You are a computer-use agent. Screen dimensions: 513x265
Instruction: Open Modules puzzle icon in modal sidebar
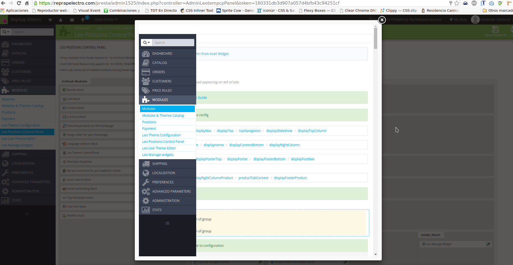(x=146, y=100)
